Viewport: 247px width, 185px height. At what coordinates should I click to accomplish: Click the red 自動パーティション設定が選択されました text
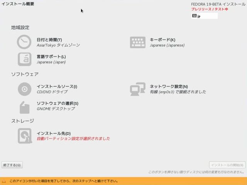point(73,139)
